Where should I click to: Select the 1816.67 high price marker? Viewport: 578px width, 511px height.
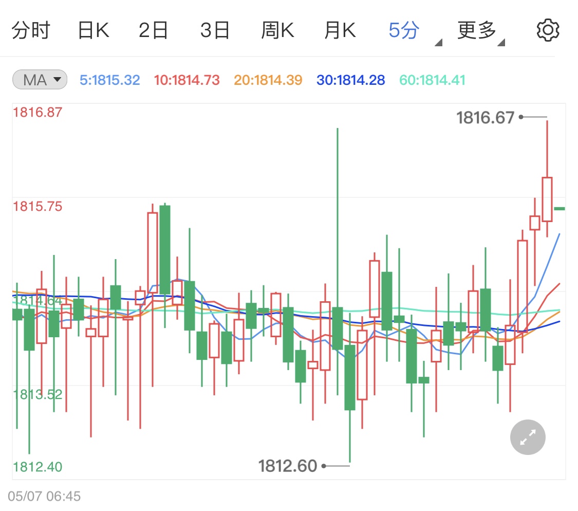click(485, 118)
